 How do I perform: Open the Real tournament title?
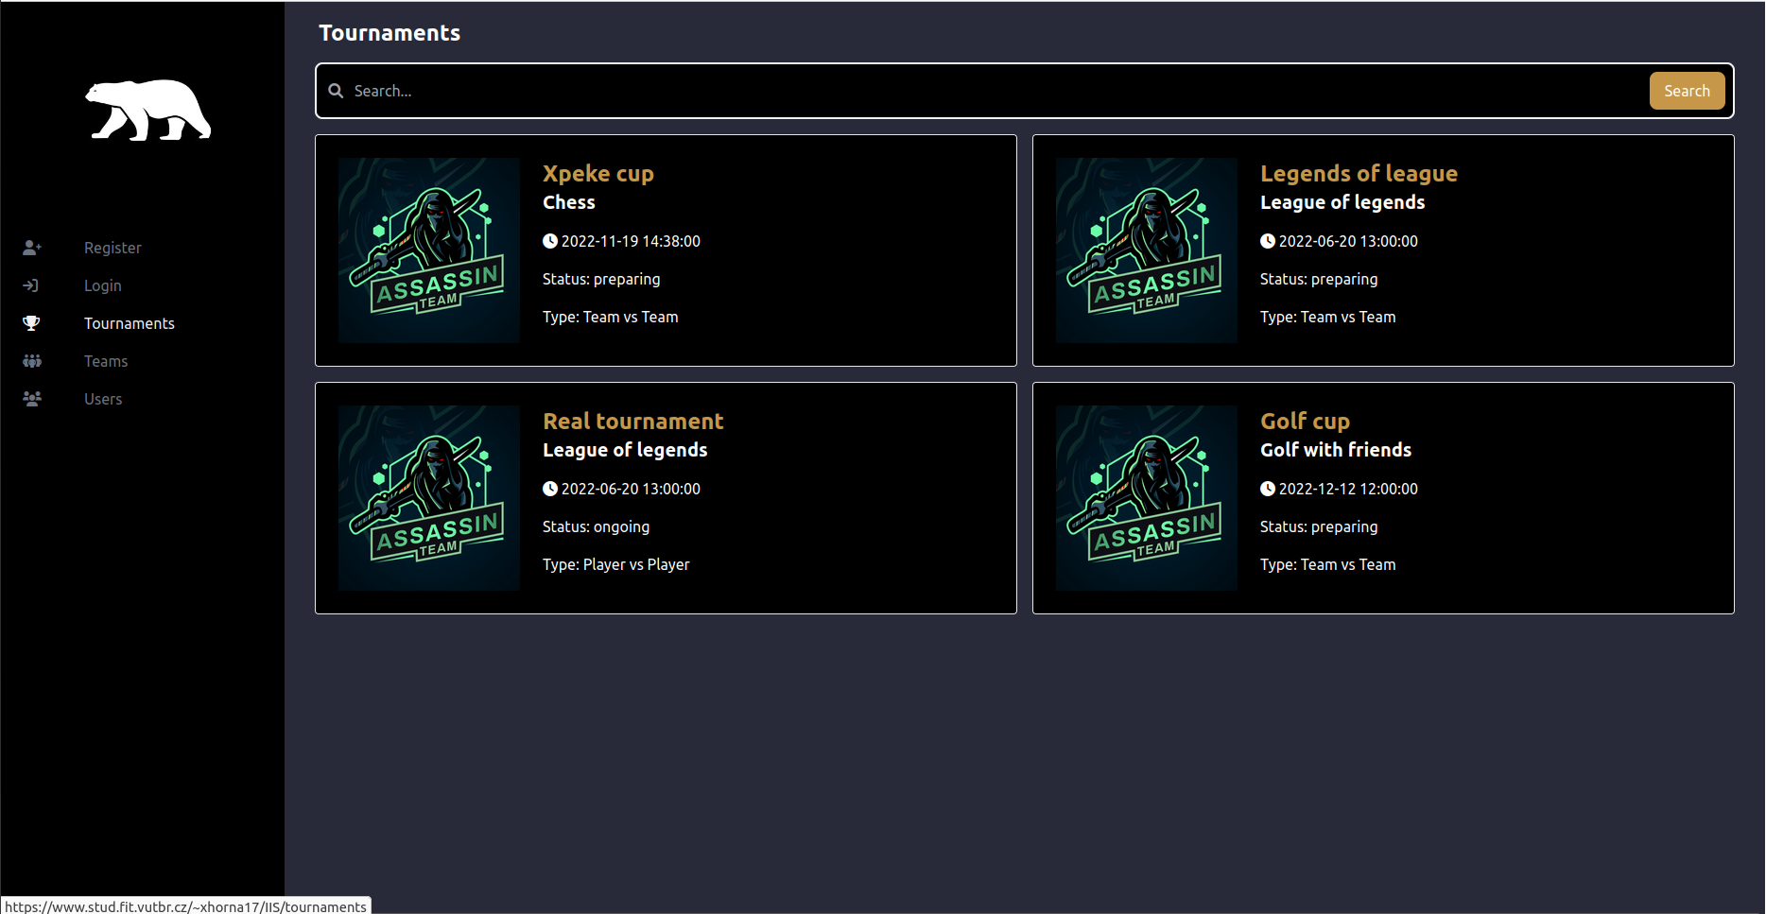tap(632, 422)
